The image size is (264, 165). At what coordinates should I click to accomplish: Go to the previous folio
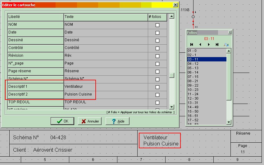click(x=200, y=45)
